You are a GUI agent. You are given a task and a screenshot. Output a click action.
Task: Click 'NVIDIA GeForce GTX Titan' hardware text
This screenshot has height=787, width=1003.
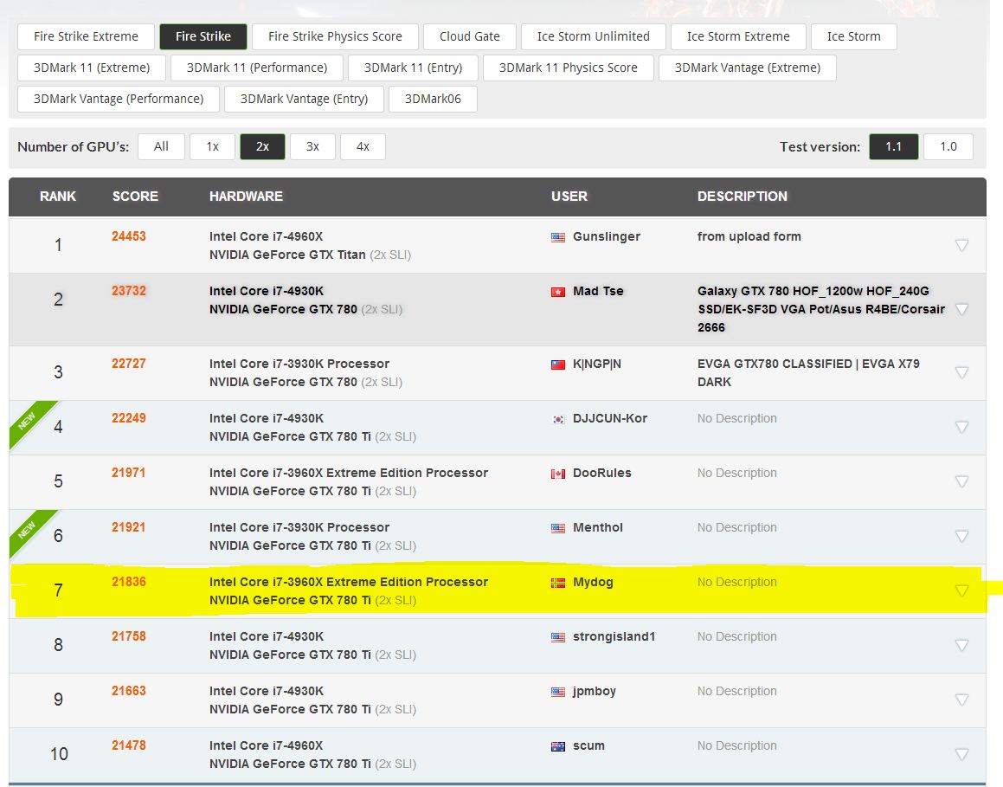coord(287,255)
